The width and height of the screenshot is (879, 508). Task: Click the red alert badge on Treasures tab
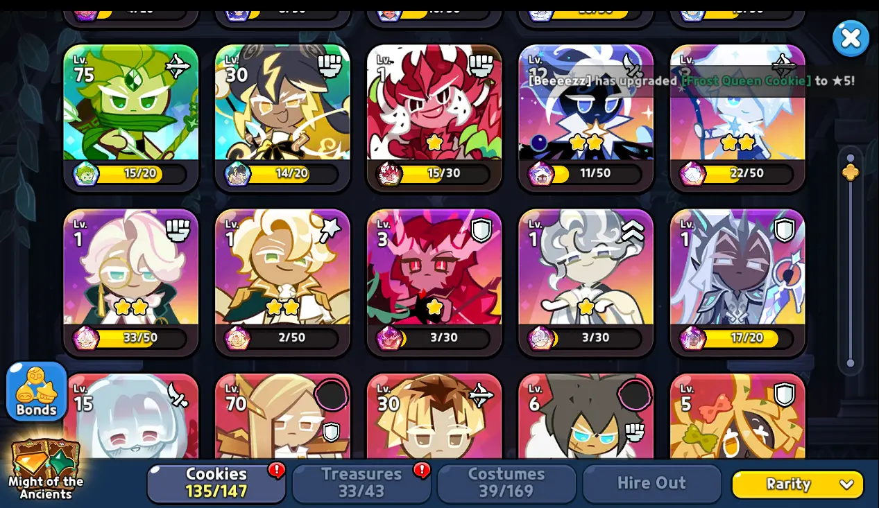coord(422,471)
